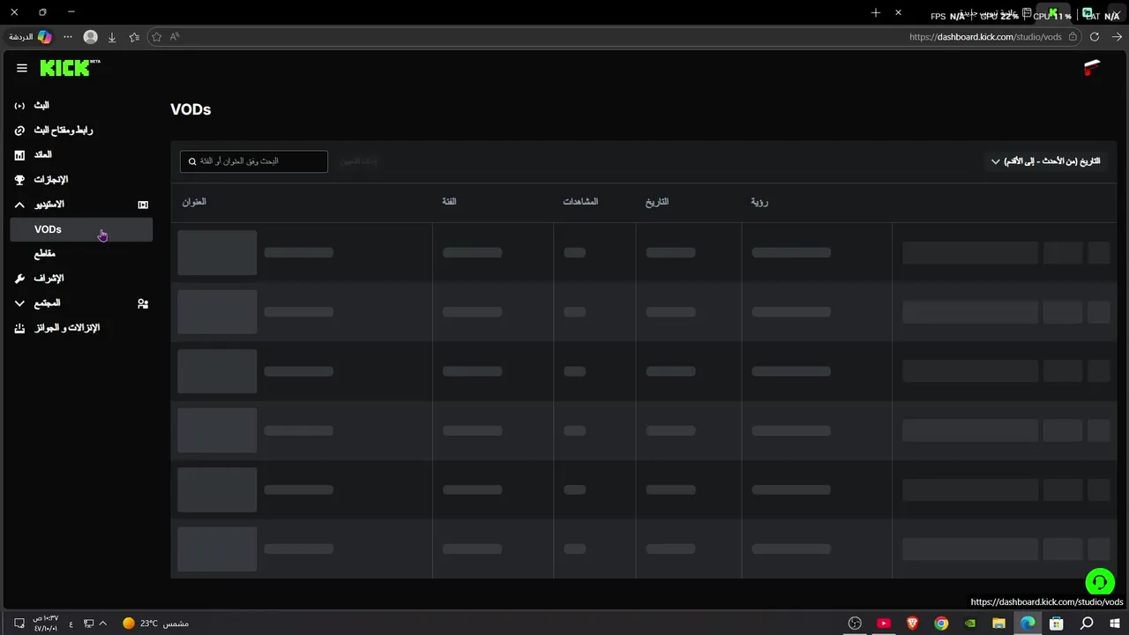Click the المشاهدات column header
This screenshot has width=1129, height=635.
tap(580, 202)
